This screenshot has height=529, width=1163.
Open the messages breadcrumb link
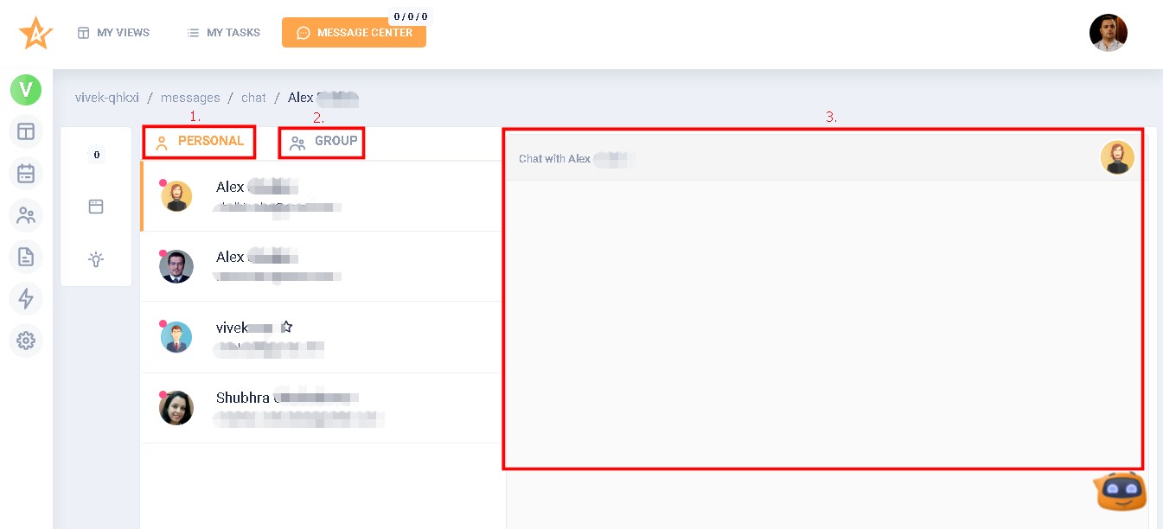[190, 98]
